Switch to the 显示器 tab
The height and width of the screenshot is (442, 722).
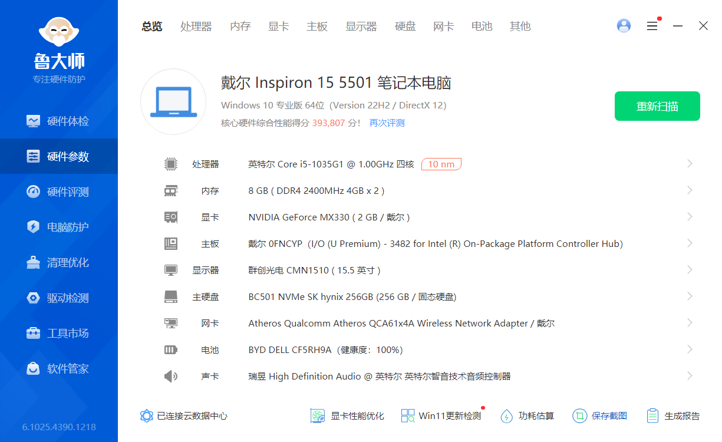coord(361,27)
